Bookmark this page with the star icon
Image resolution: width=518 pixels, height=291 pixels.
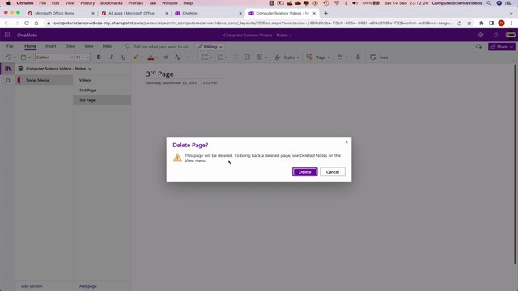coord(469,23)
